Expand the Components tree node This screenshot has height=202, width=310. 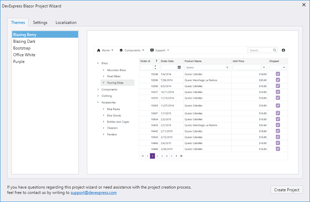tap(98, 90)
